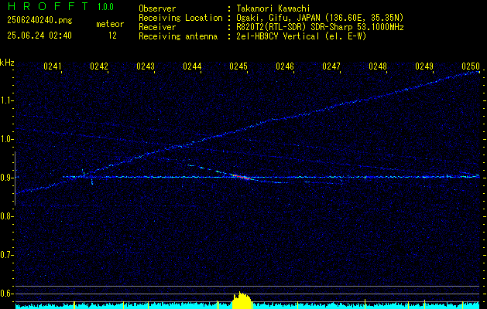
Task: Click the 0249 time marker
Action: coord(424,66)
